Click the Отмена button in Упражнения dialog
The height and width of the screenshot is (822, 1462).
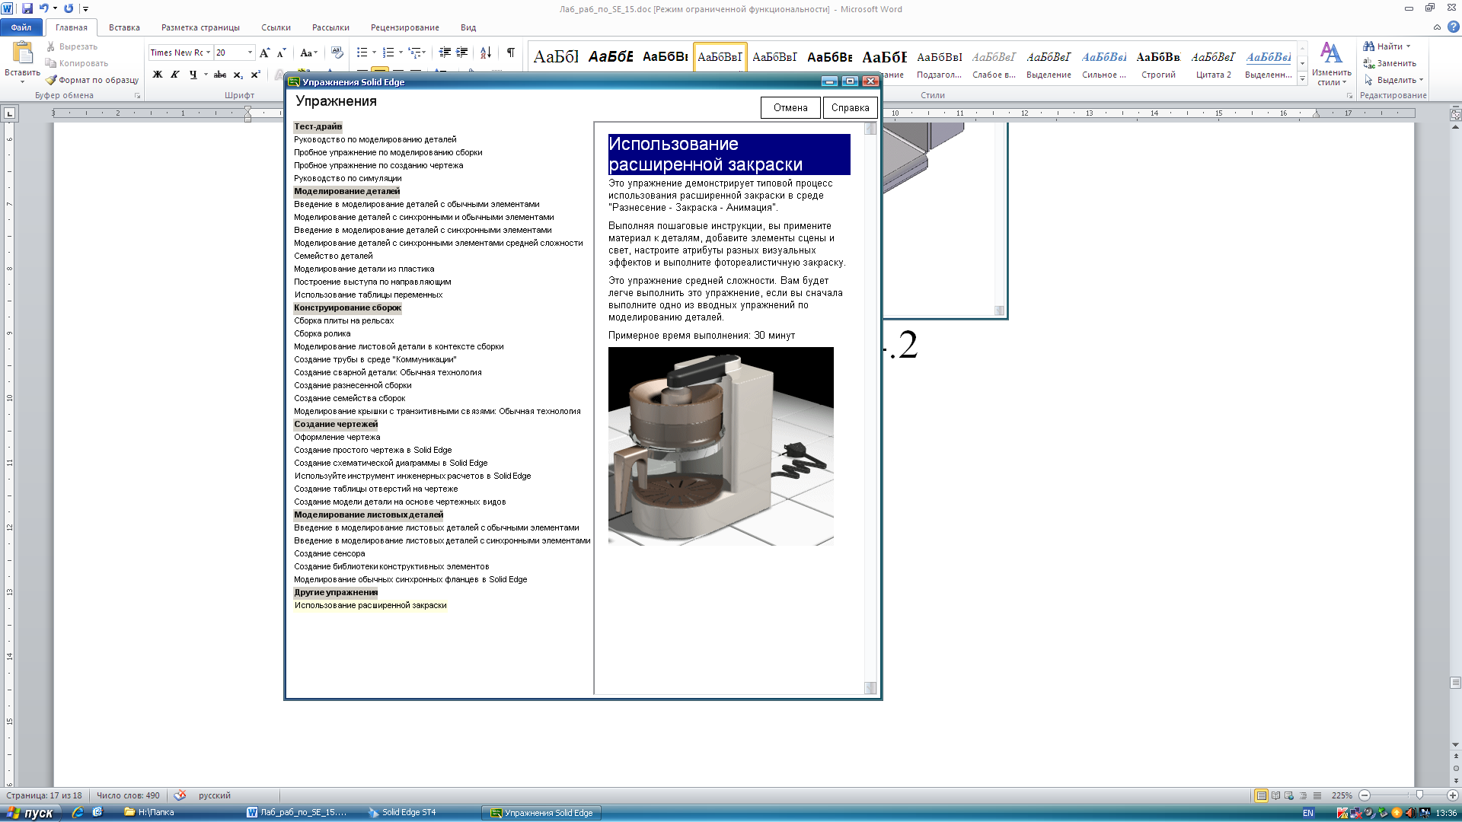tap(790, 108)
